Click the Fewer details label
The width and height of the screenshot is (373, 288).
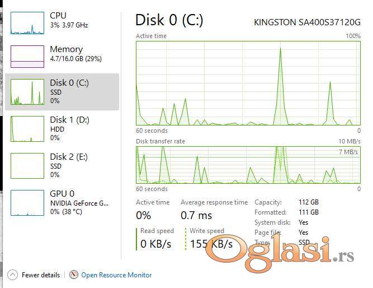[x=41, y=275]
